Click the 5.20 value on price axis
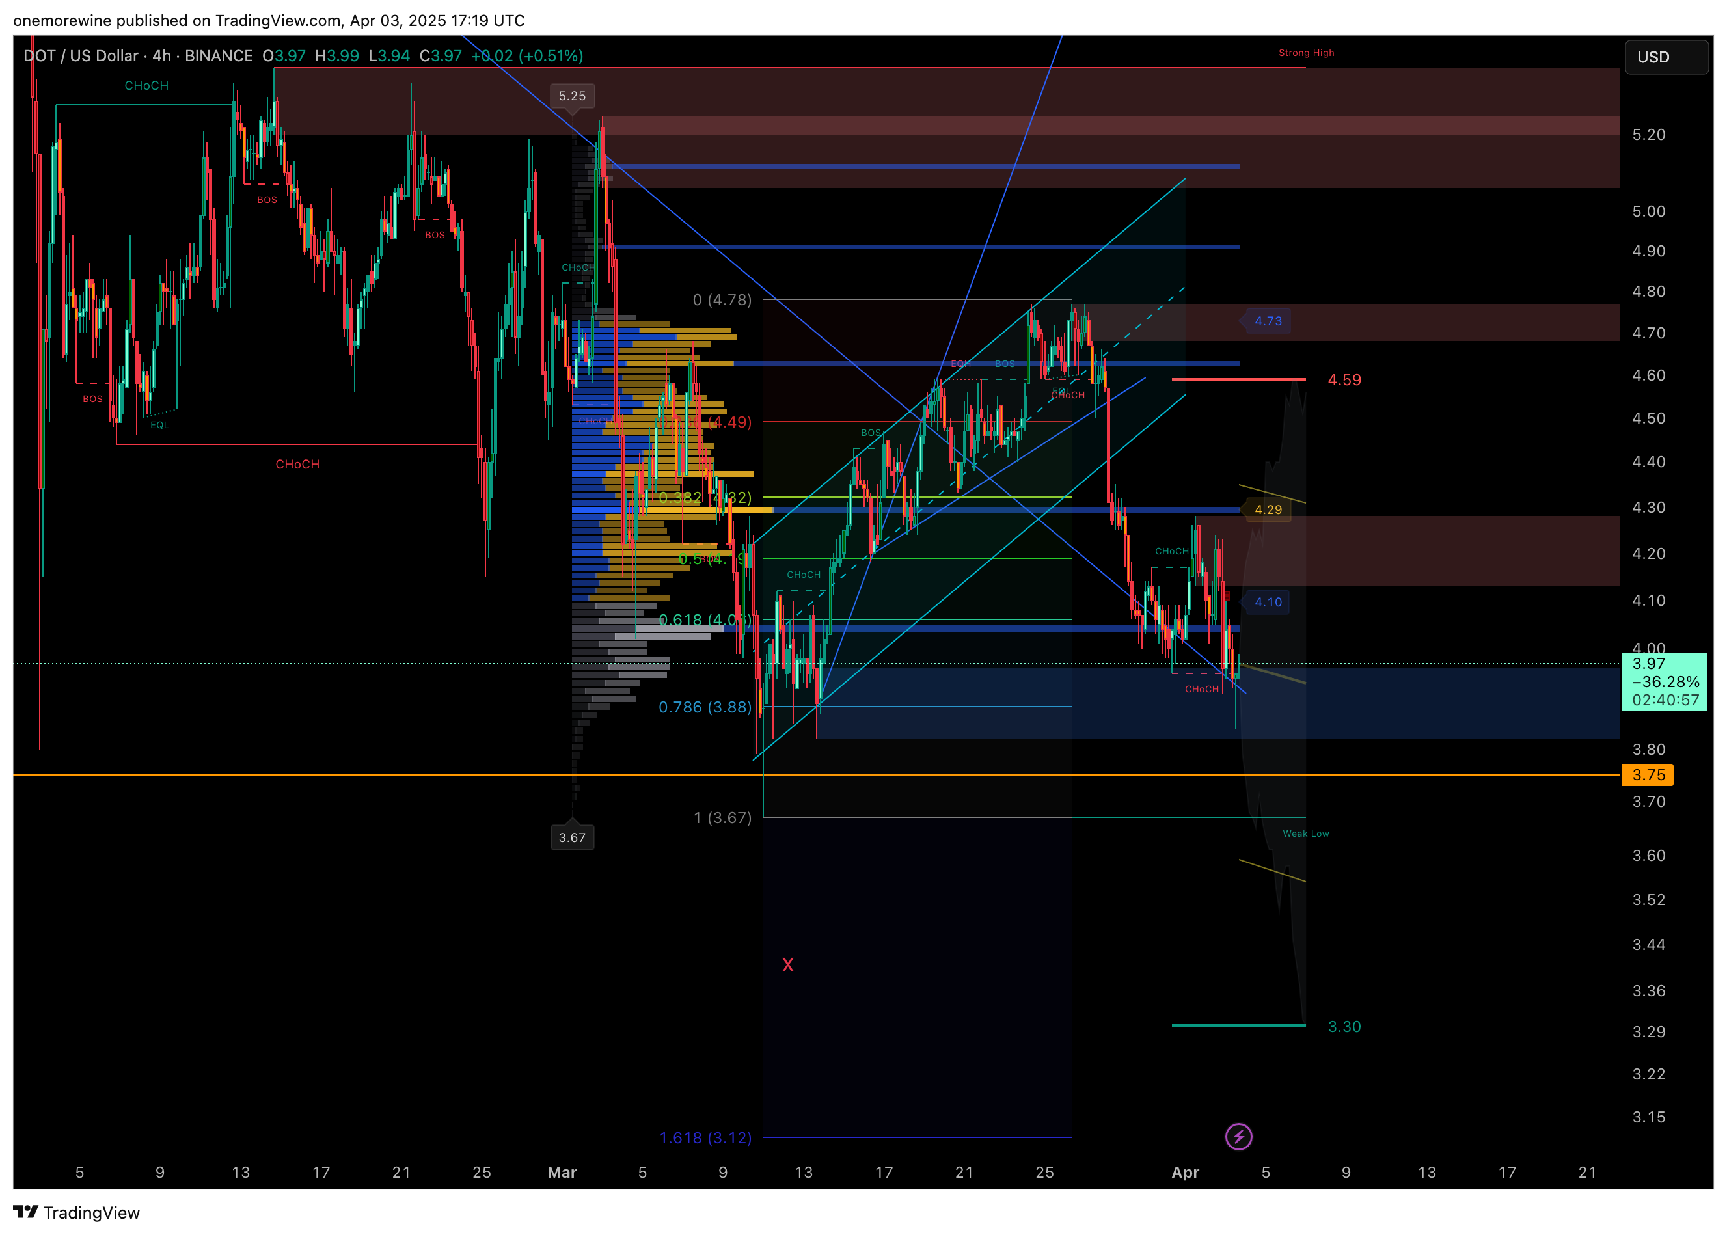The width and height of the screenshot is (1727, 1235). (x=1648, y=135)
